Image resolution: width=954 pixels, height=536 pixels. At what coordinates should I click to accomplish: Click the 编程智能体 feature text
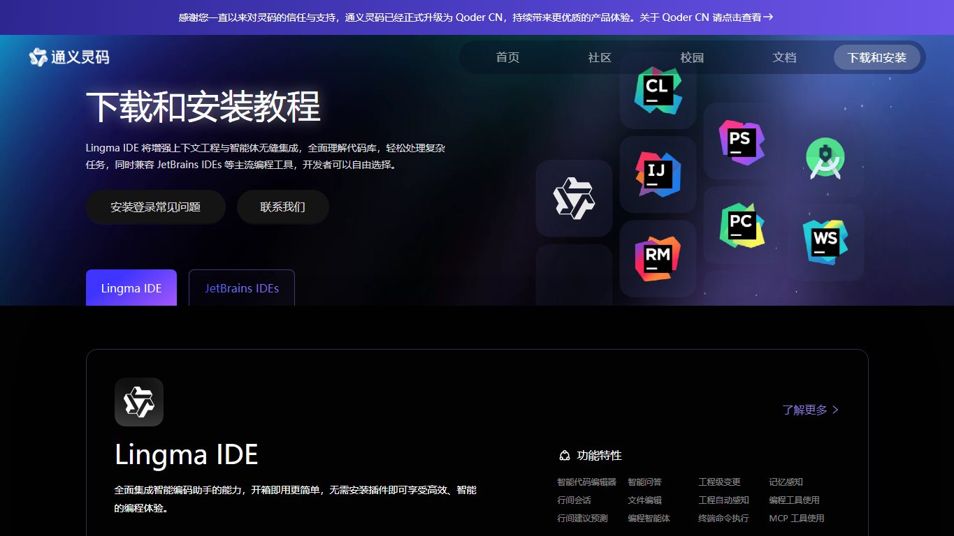point(649,518)
